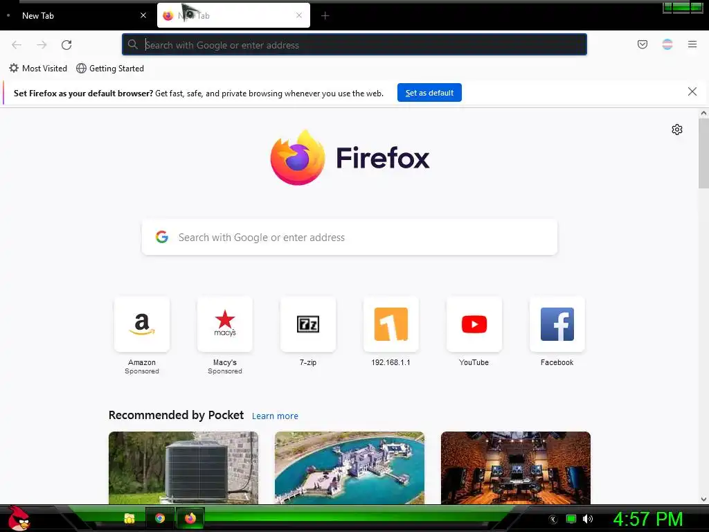Open the air conditioner Pocket story
Image resolution: width=709 pixels, height=532 pixels.
coord(183,468)
